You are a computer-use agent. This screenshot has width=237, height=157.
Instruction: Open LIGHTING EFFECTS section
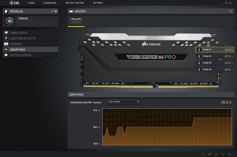(x=30, y=39)
